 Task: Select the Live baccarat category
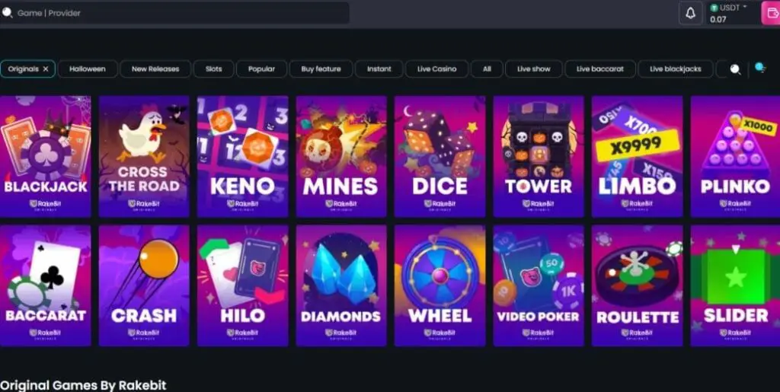tap(600, 69)
